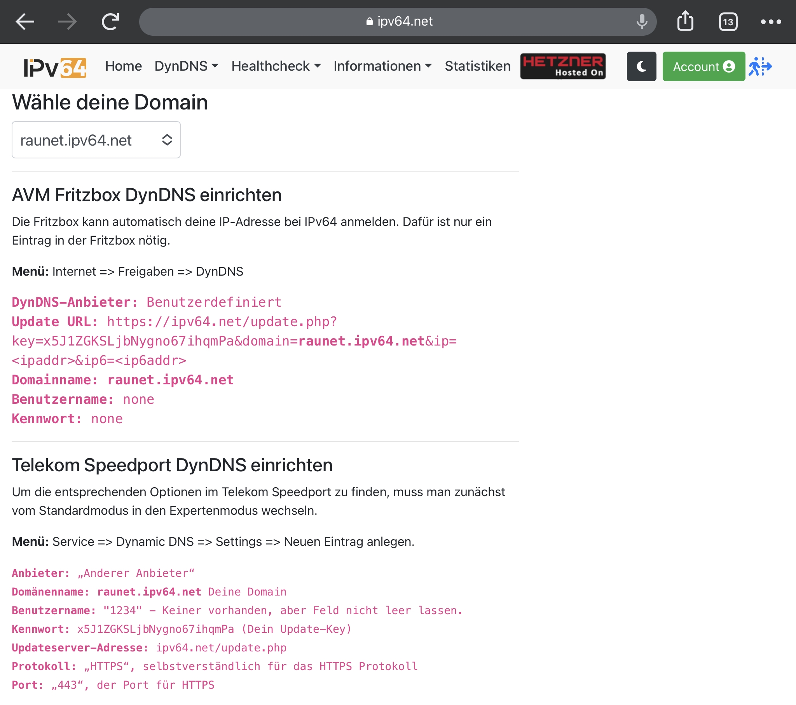
Task: Open the raunet.ipv64.net domain selector
Action: [x=96, y=140]
